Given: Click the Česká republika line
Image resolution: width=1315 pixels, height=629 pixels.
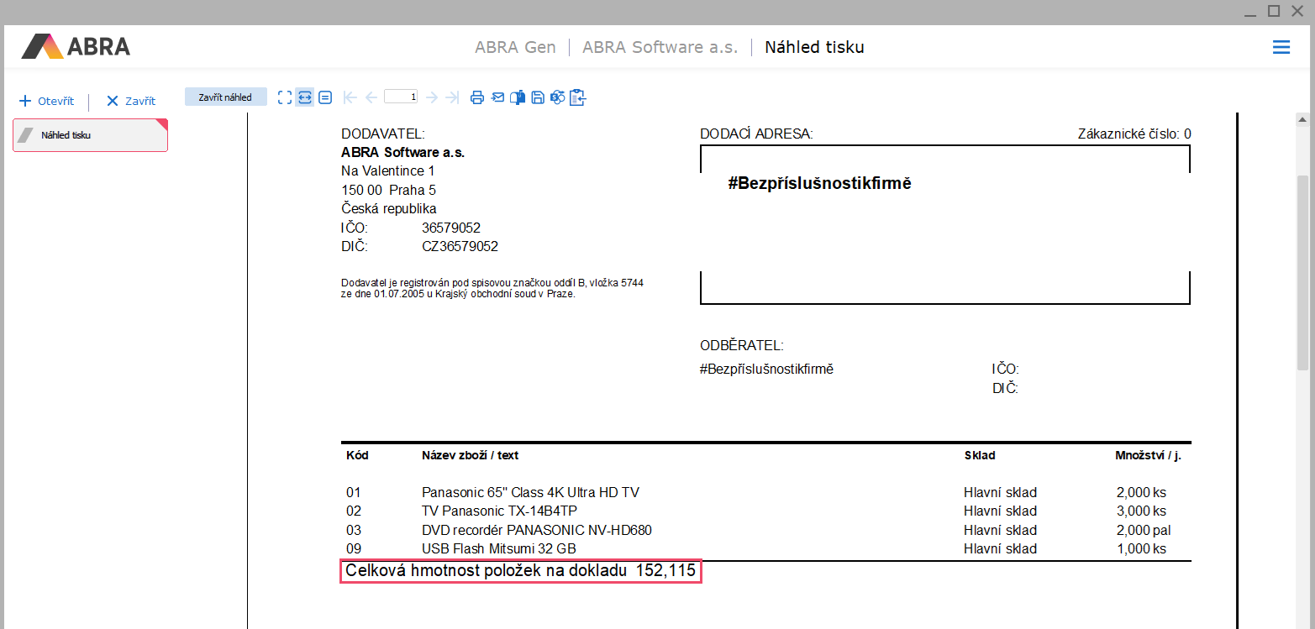Looking at the screenshot, I should 389,208.
